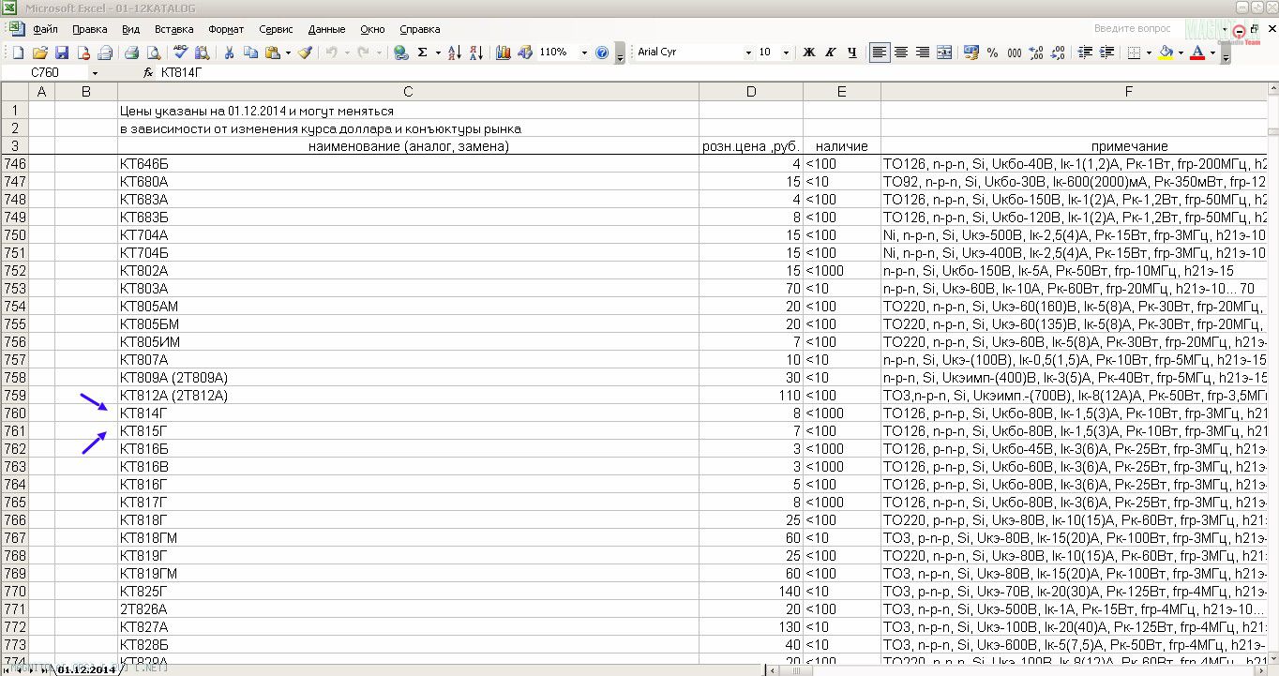
Task: Select the 01.12.2014 sheet tab
Action: coord(86,669)
